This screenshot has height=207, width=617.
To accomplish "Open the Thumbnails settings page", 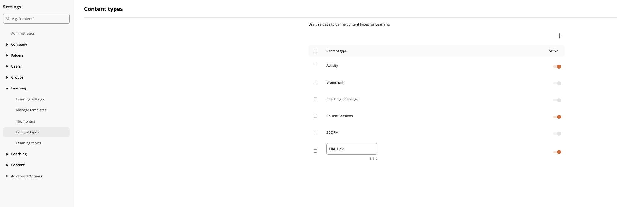I will pos(26,121).
